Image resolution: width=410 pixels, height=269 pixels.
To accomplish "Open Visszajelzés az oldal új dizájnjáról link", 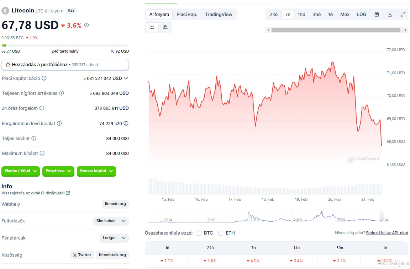I will pyautogui.click(x=33, y=193).
